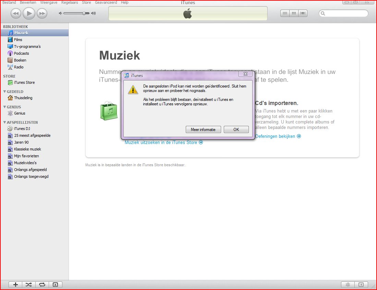Close the iTunes warning dialog

coord(245,74)
